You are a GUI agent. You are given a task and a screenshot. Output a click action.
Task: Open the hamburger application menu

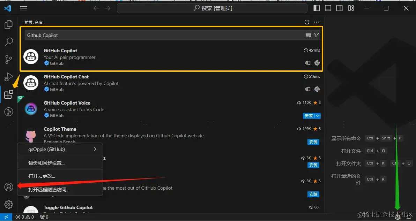tap(24, 8)
